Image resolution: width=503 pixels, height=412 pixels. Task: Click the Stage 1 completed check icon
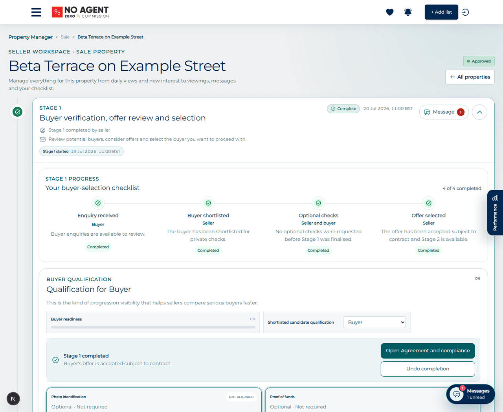[x=56, y=360]
